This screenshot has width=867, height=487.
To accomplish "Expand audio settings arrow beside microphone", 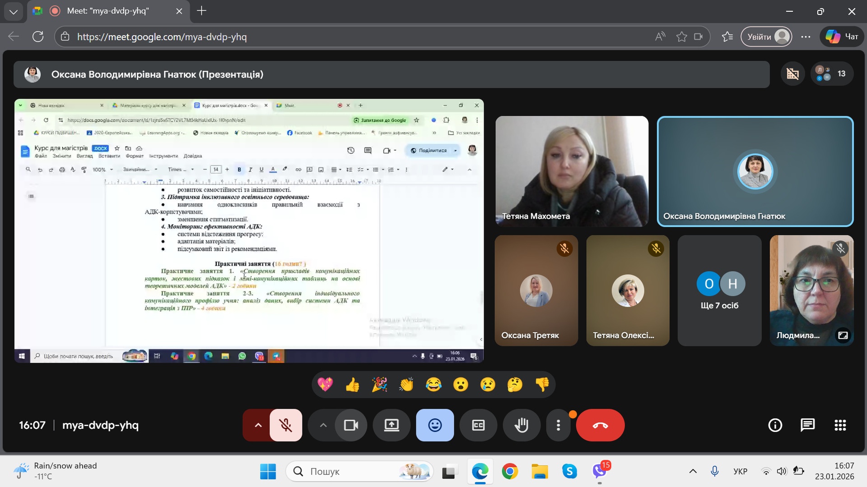I will (258, 425).
